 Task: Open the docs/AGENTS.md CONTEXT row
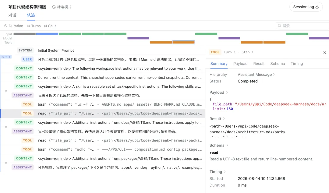[x=103, y=122]
